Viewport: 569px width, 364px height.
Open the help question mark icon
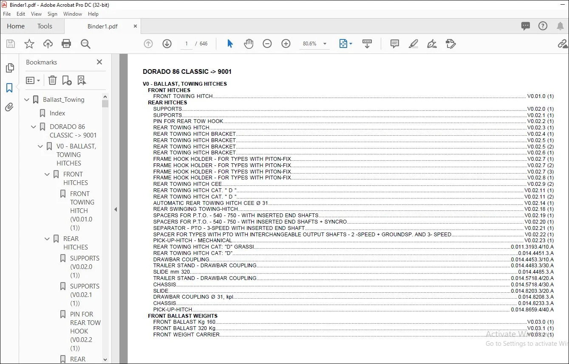click(x=543, y=26)
